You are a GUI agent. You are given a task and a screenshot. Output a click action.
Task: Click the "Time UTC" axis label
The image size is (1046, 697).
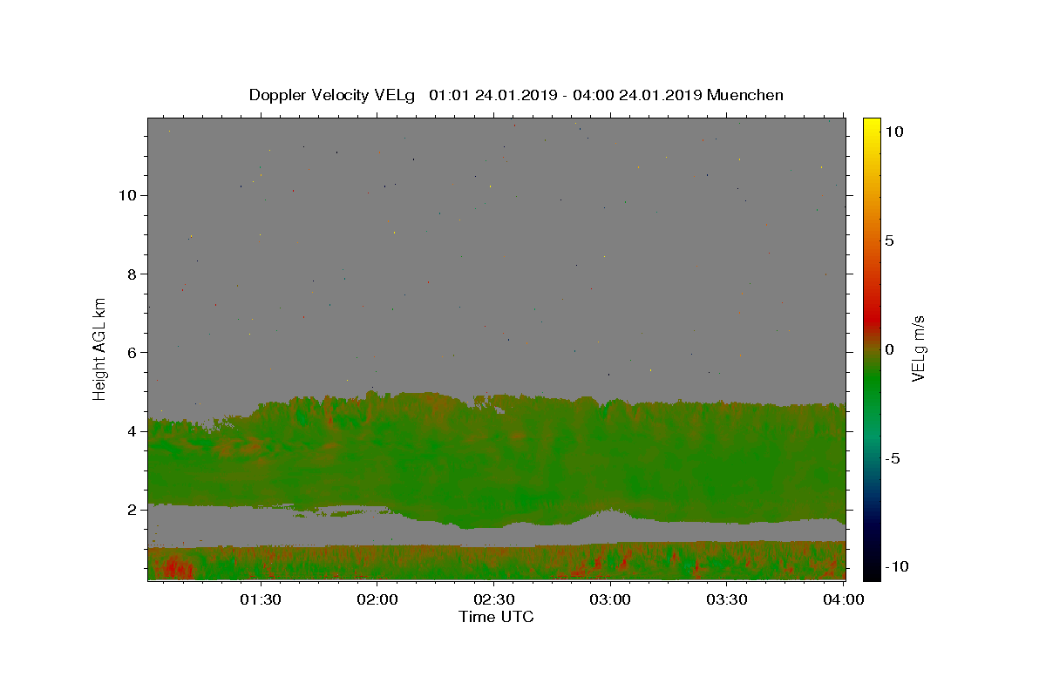click(x=496, y=617)
